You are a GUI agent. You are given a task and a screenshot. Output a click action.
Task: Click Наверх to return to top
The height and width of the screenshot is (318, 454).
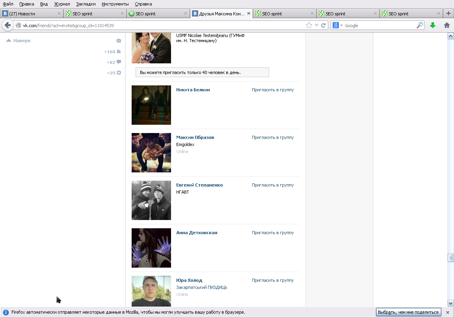coord(18,41)
